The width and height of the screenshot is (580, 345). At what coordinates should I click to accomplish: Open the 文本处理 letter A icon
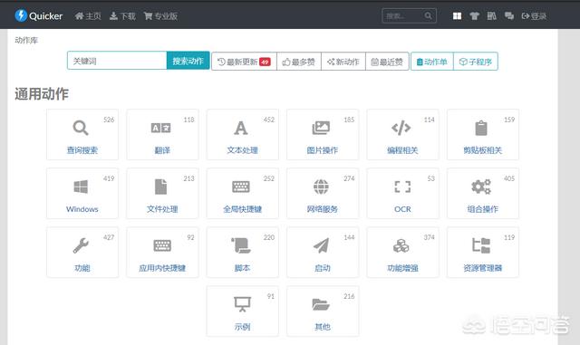241,128
